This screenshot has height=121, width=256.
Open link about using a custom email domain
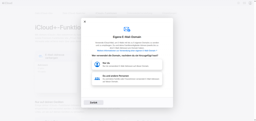click(x=127, y=51)
